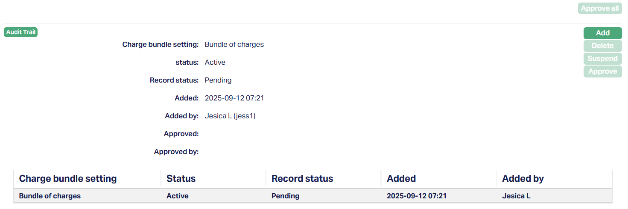
Task: Click Bundle of charges value in details
Action: [234, 45]
